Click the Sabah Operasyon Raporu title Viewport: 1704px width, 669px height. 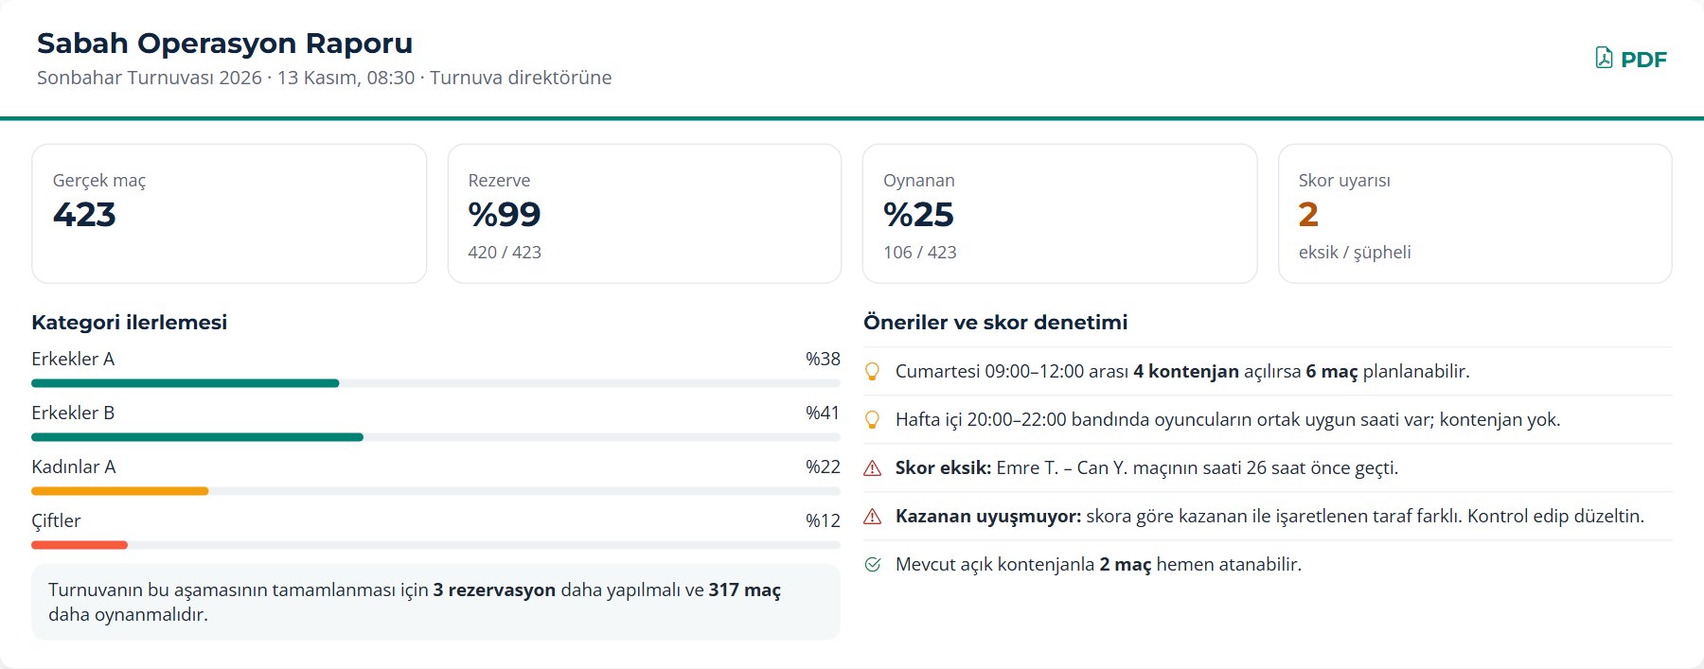pyautogui.click(x=225, y=44)
